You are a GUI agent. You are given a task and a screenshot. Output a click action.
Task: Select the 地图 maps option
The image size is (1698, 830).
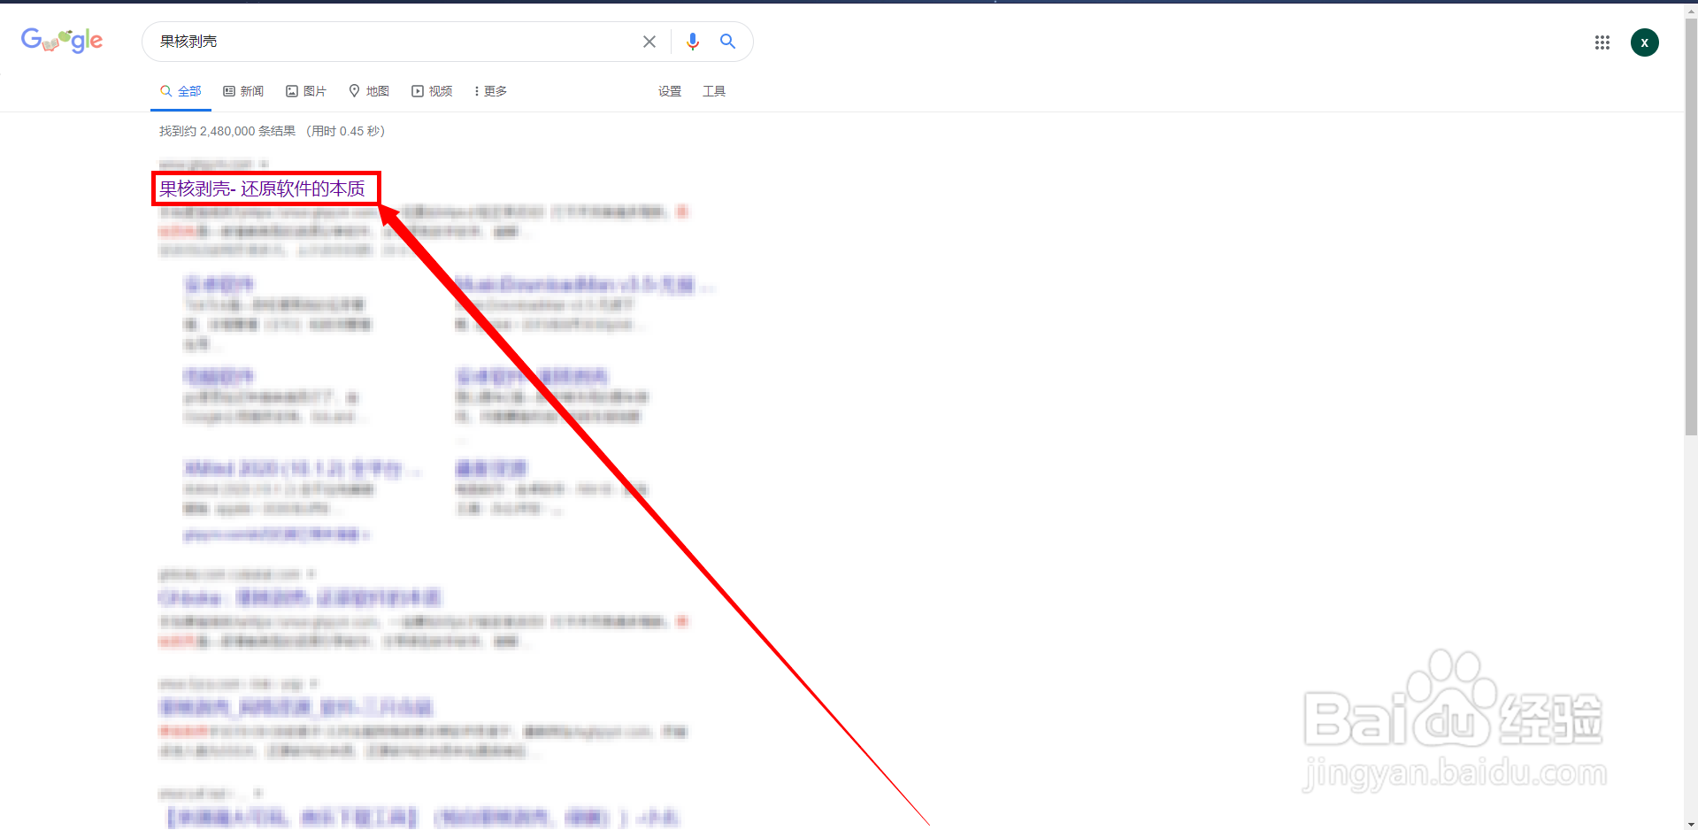click(x=369, y=90)
